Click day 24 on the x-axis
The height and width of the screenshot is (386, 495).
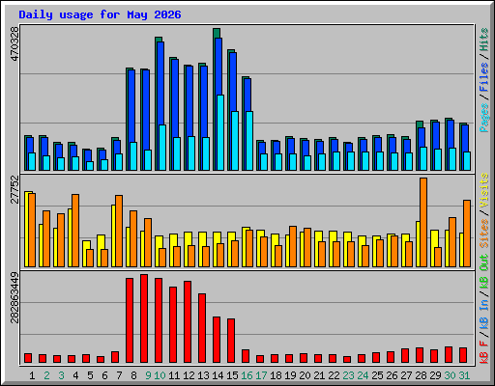[363, 375]
